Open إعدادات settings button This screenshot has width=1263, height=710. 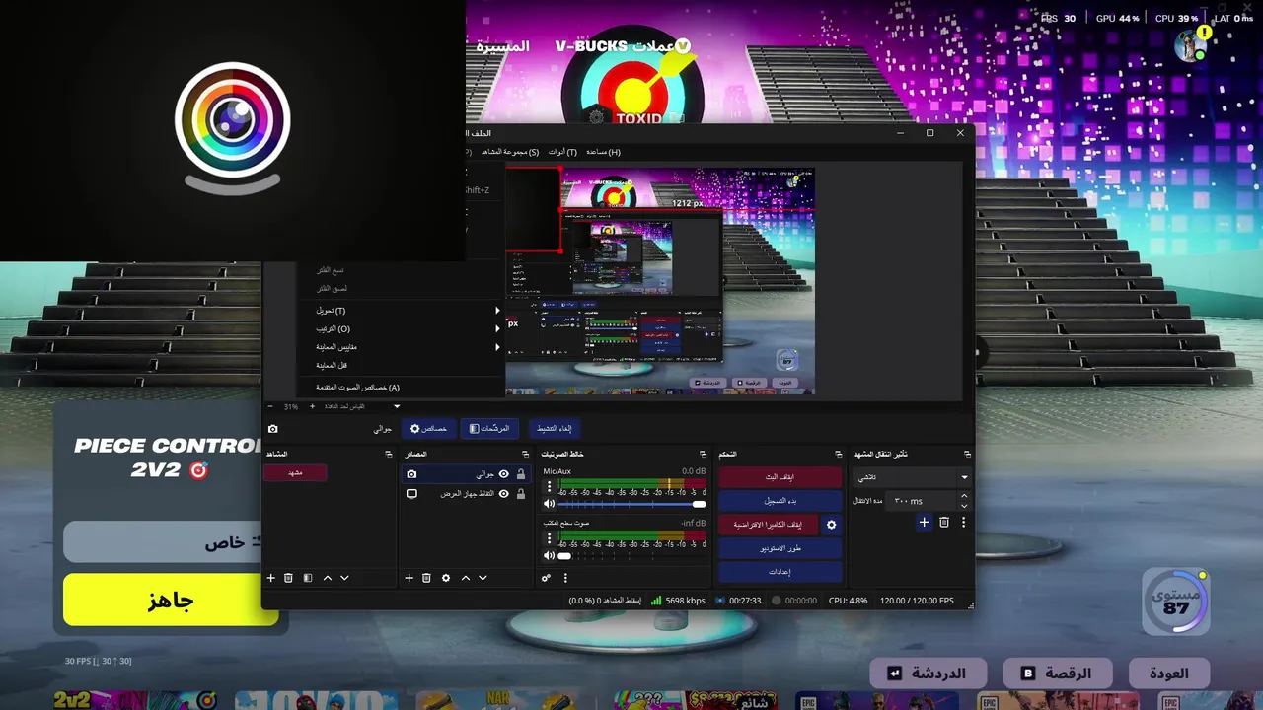click(780, 572)
